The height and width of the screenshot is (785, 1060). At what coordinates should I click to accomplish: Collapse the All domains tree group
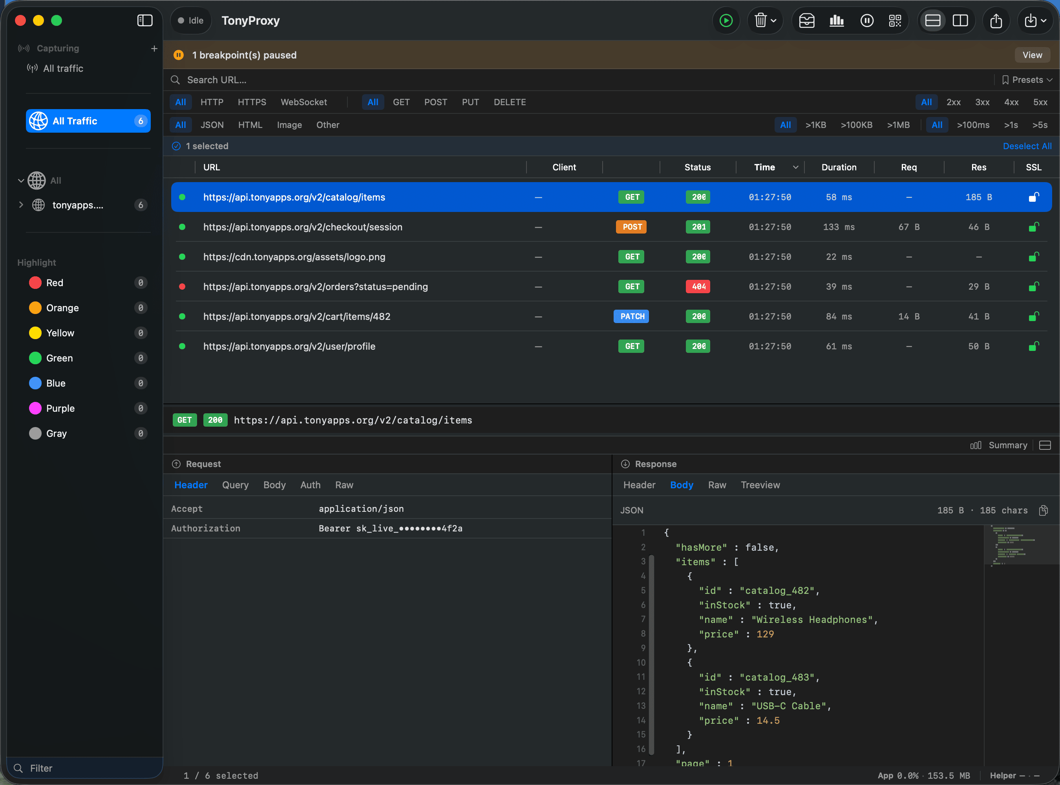pyautogui.click(x=21, y=181)
